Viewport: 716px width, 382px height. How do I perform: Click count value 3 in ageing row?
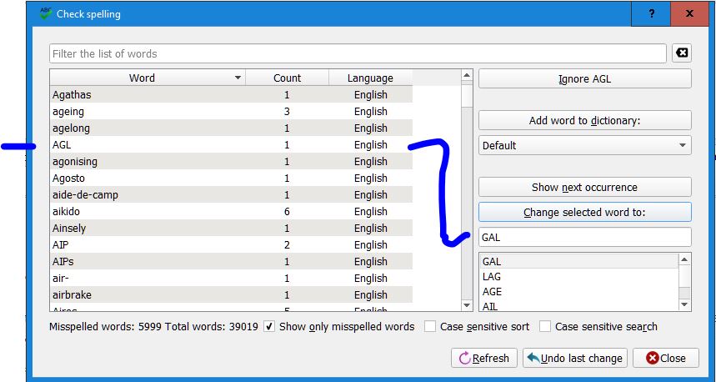pos(287,112)
